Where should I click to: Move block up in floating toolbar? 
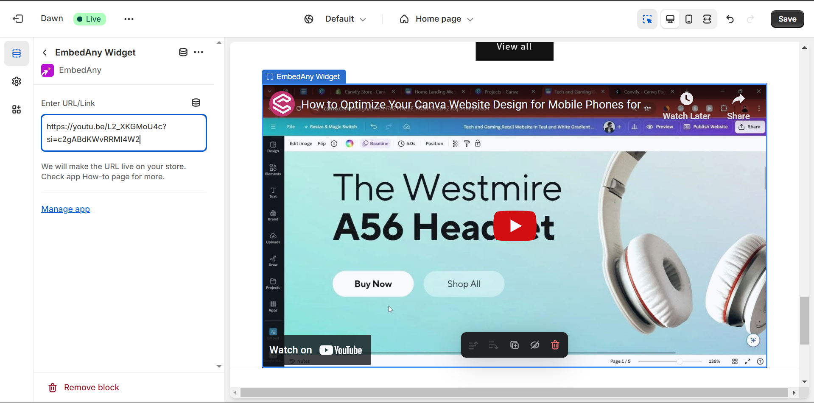coord(473,345)
